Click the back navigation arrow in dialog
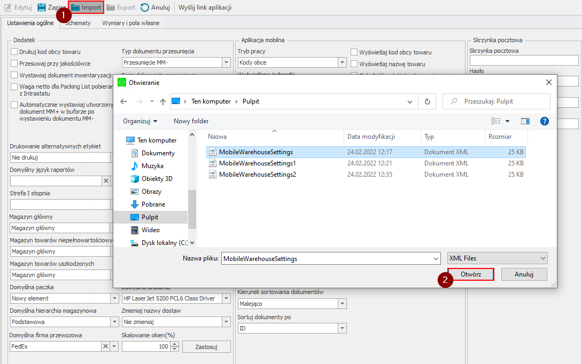The image size is (582, 364). (x=123, y=101)
